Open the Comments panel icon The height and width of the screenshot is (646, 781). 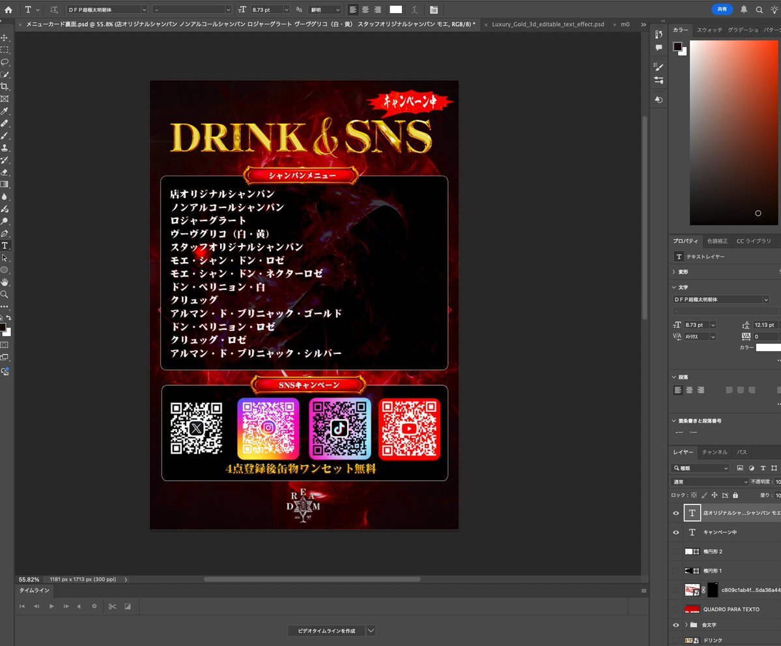[659, 48]
